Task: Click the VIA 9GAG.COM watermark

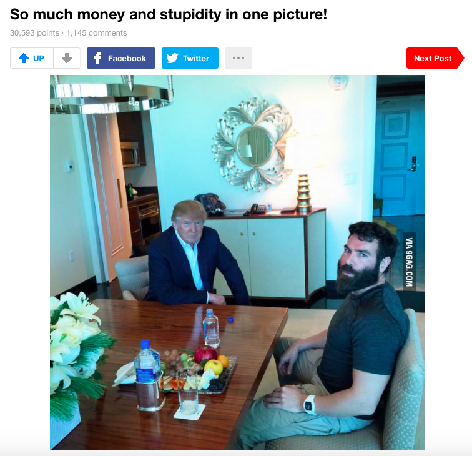Action: [409, 262]
